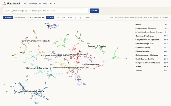
Task: Click the 377 count for Defense & Foreign Affairs
Action: (165, 43)
